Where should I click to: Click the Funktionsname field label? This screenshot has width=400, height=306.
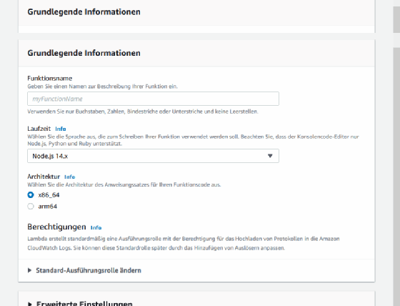tap(50, 78)
